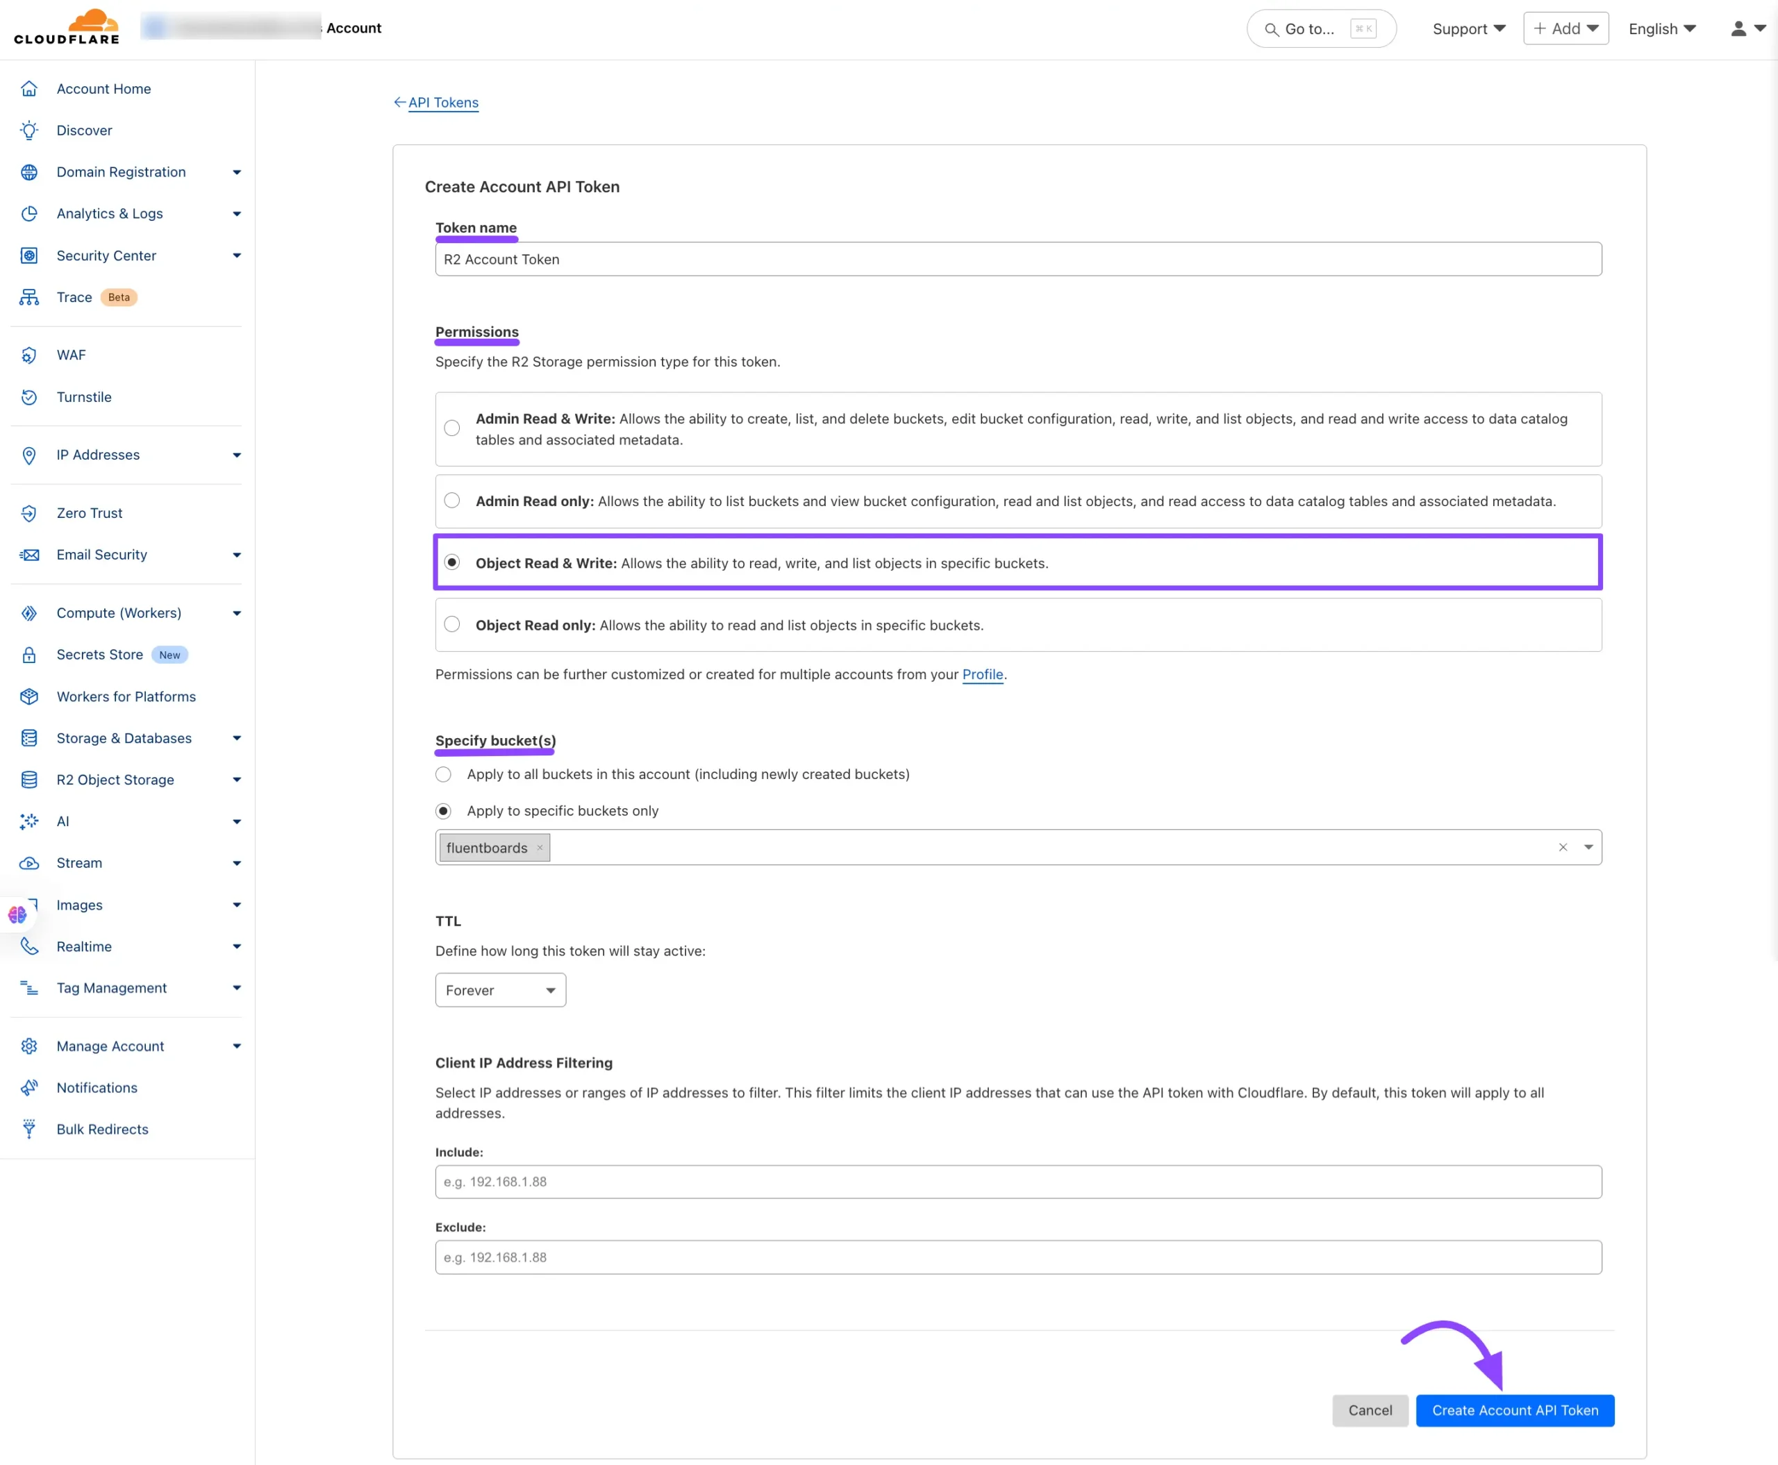
Task: Choose Apply to specific buckets only
Action: pos(443,811)
